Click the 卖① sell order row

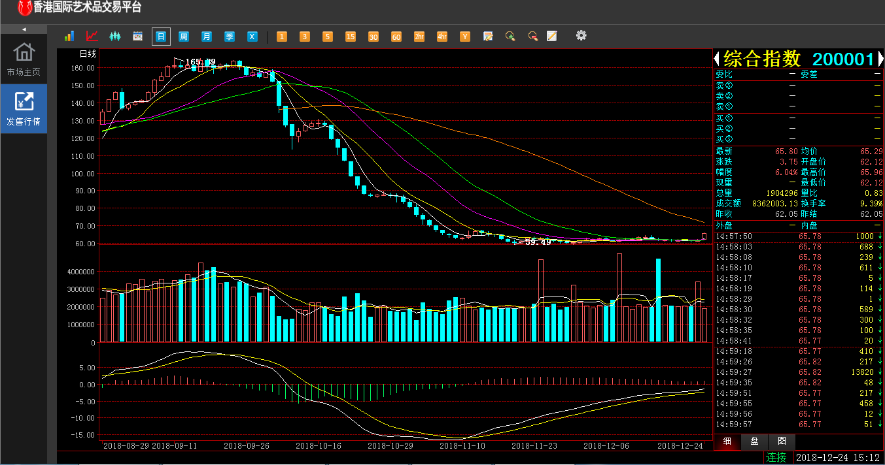pyautogui.click(x=799, y=106)
